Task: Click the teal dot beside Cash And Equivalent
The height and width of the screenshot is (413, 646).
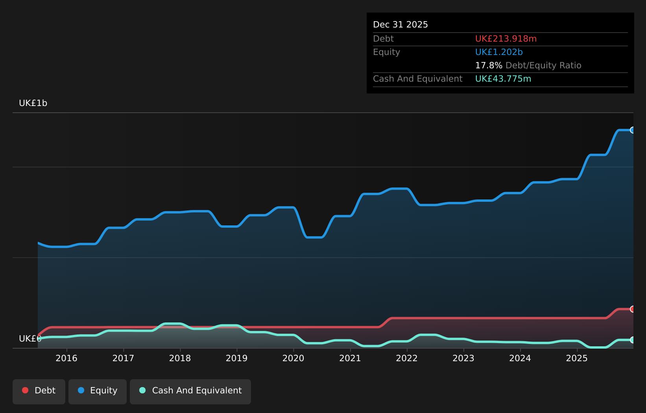Action: (142, 390)
